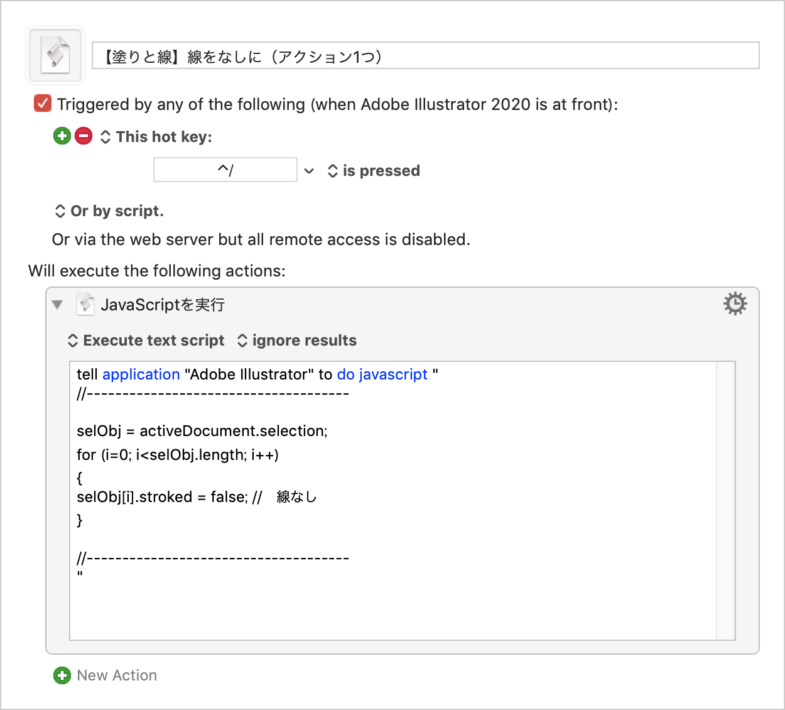Viewport: 785px width, 710px height.
Task: Change the 'is pressed' popup option
Action: pos(374,171)
